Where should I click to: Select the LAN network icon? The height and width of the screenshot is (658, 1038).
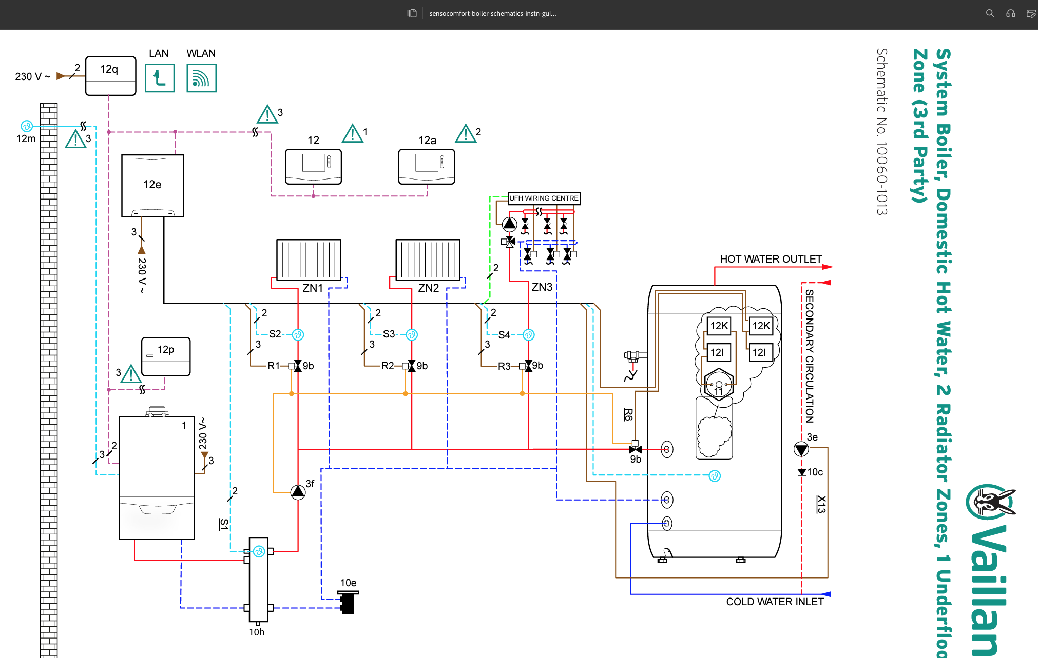pos(159,77)
